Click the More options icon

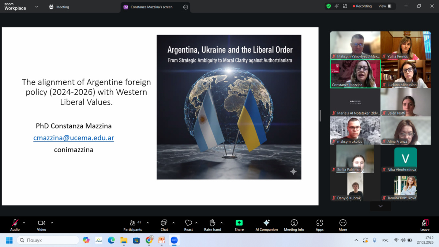point(342,225)
